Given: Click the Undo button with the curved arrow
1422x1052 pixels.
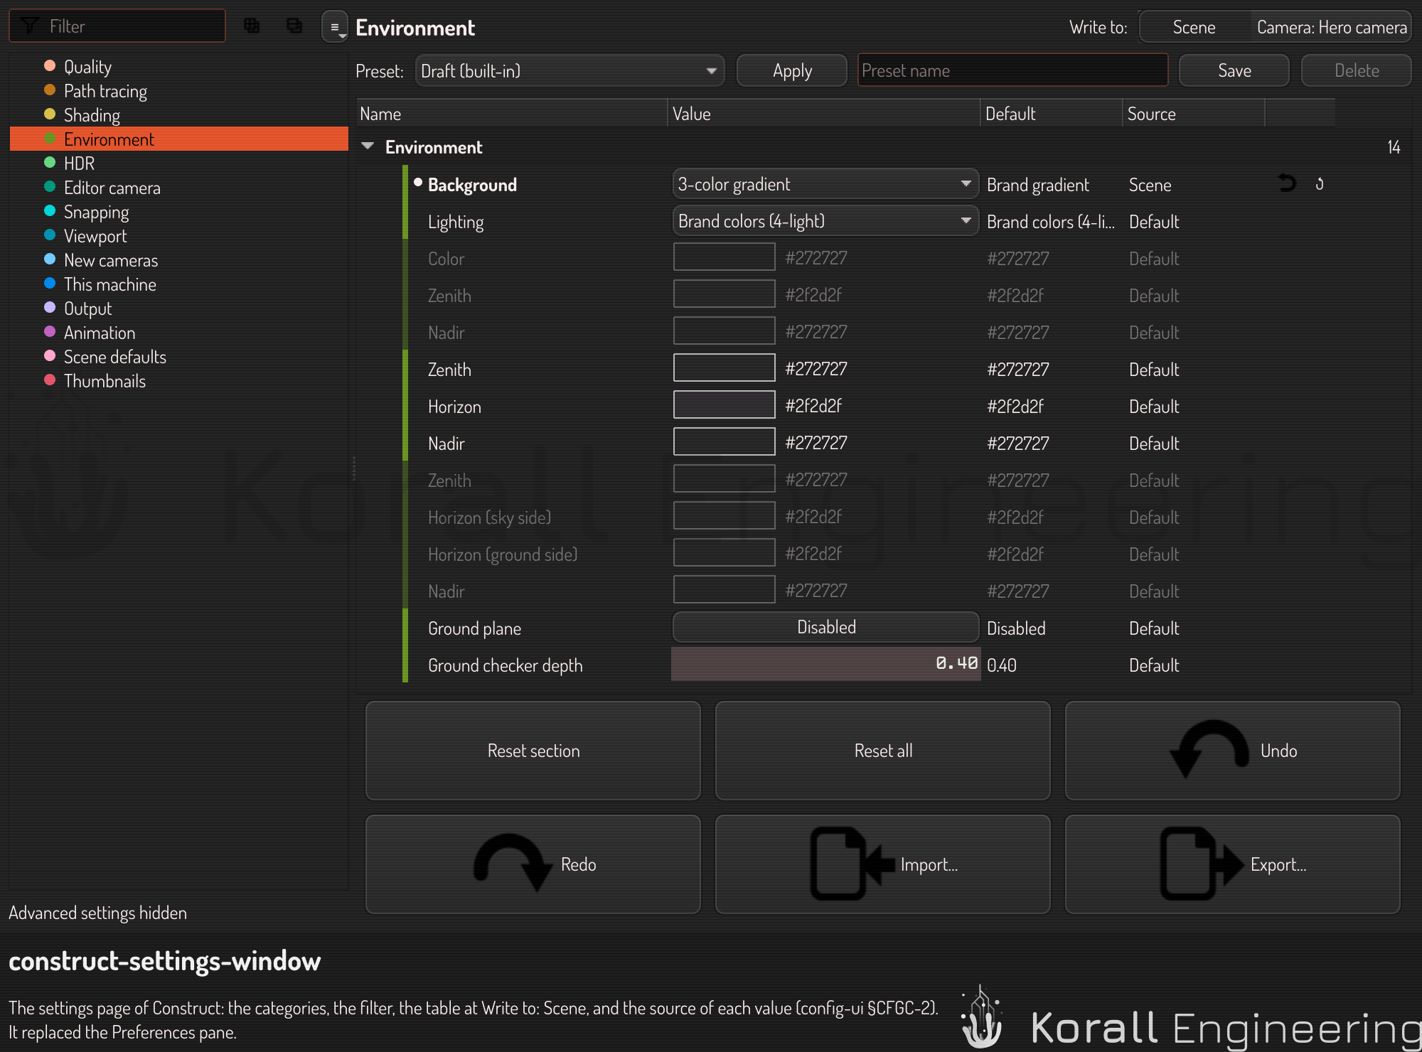Looking at the screenshot, I should (x=1232, y=751).
